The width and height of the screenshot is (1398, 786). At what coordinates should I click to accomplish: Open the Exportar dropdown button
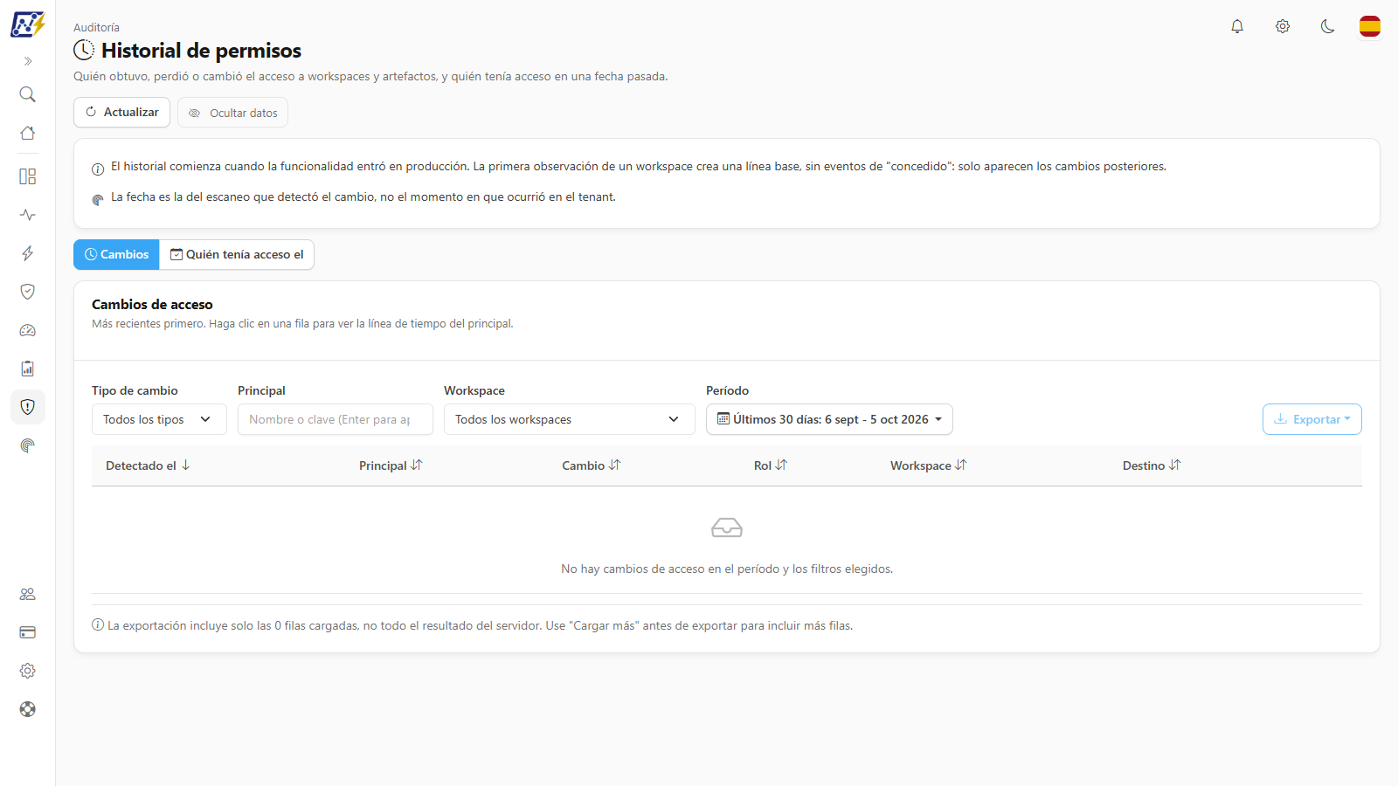pyautogui.click(x=1312, y=419)
